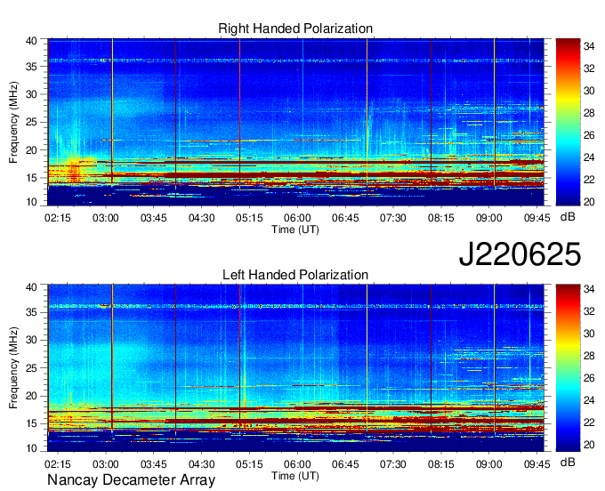605x491 pixels.
Task: Click the 06:45 tick under Left Handed plot
Action: [x=345, y=464]
